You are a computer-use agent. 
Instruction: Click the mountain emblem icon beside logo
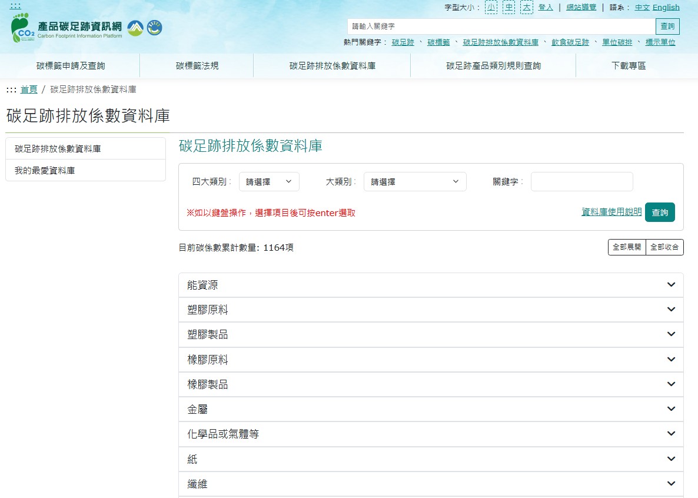pyautogui.click(x=135, y=28)
